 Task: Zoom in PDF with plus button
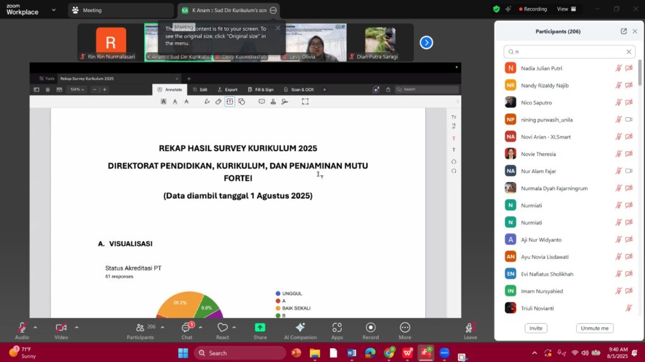(105, 89)
